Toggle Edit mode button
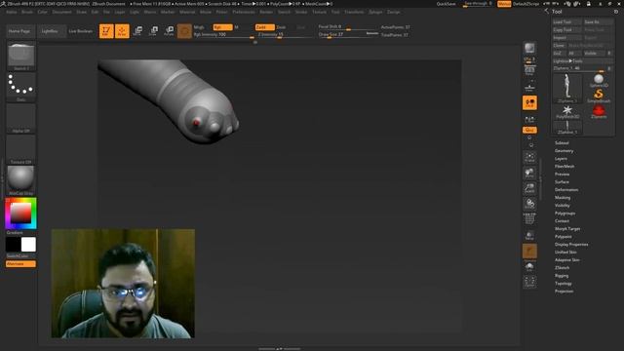Viewport: 624px width, 351px height. tap(106, 31)
